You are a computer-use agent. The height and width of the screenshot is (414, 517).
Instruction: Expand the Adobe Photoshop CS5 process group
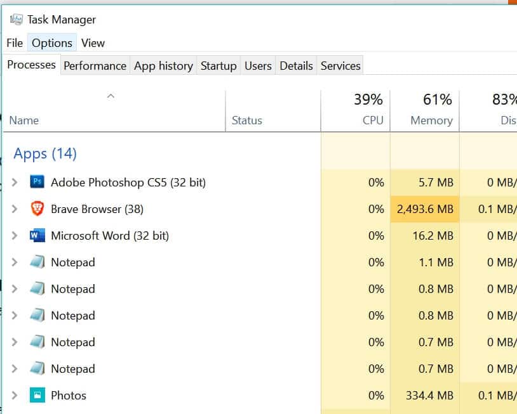click(15, 183)
